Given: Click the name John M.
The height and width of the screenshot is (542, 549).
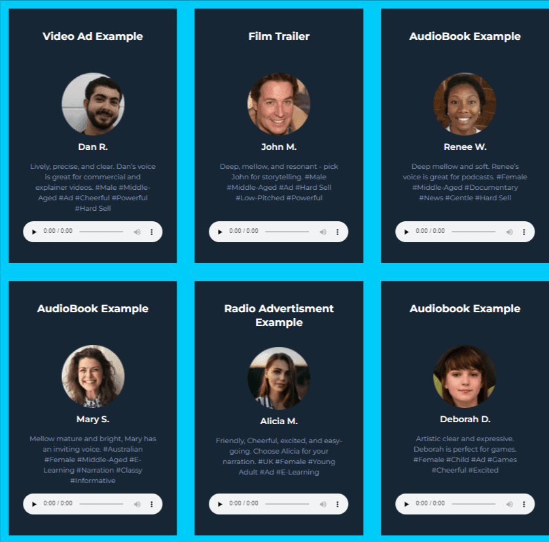Looking at the screenshot, I should pos(279,147).
